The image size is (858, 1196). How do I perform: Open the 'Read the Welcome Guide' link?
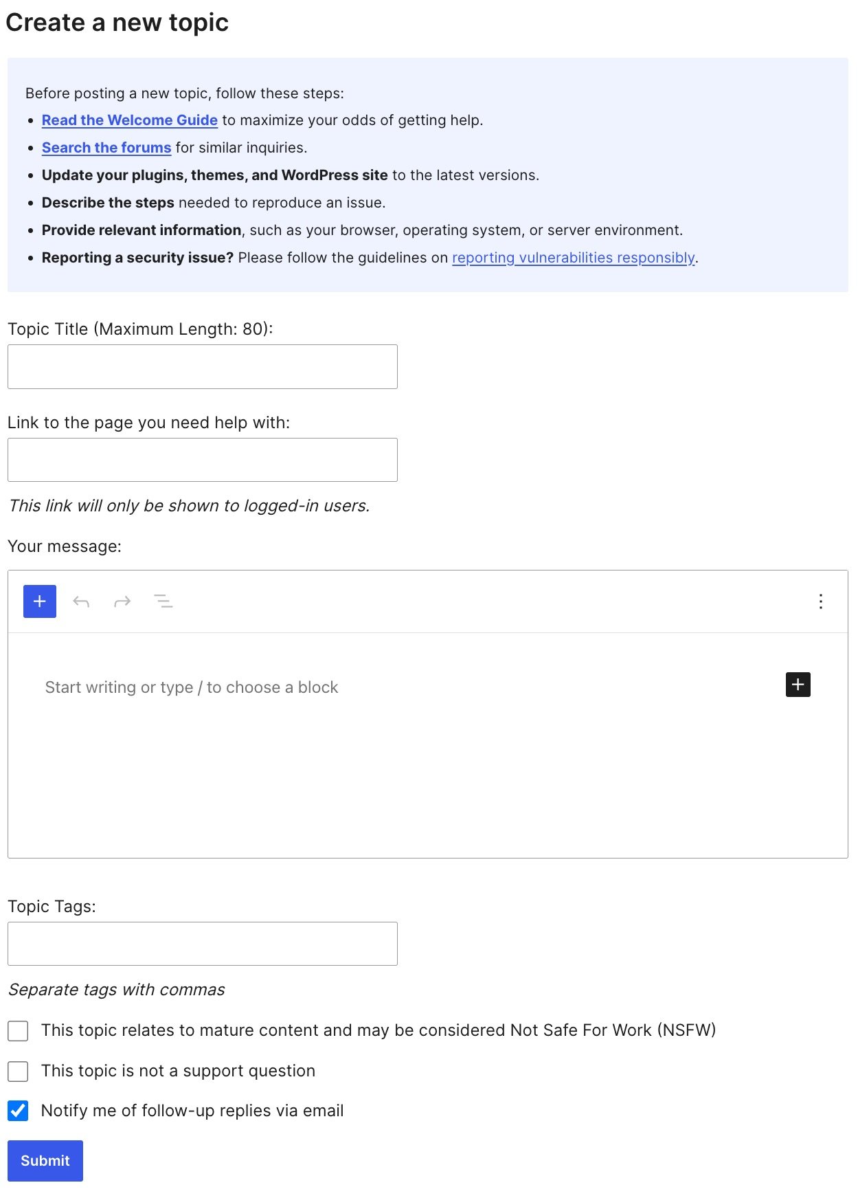pyautogui.click(x=129, y=120)
